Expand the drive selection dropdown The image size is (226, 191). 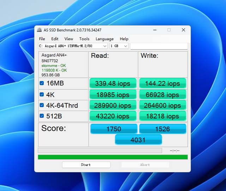coord(105,46)
